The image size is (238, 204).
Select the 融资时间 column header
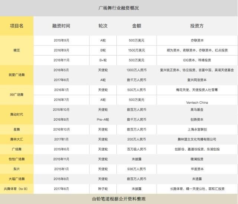[x=61, y=26]
